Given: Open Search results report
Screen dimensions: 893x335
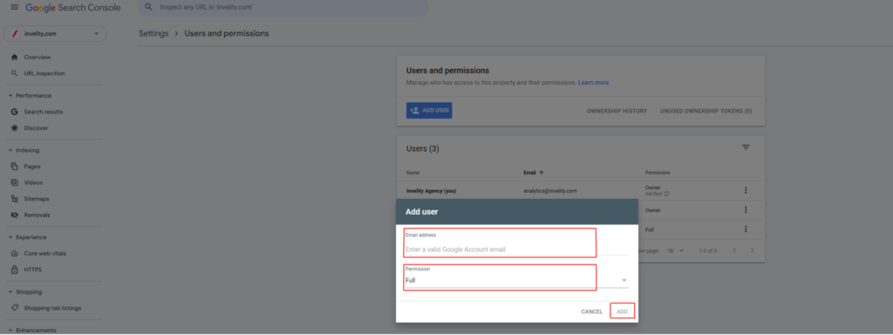Looking at the screenshot, I should pyautogui.click(x=44, y=112).
